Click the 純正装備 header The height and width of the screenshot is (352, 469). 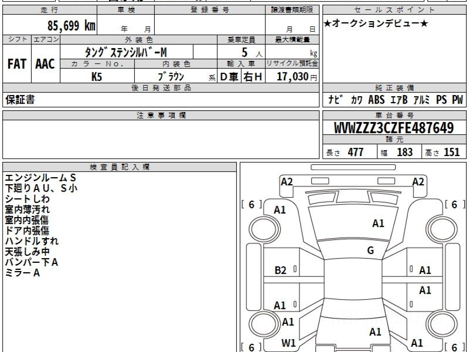394,88
